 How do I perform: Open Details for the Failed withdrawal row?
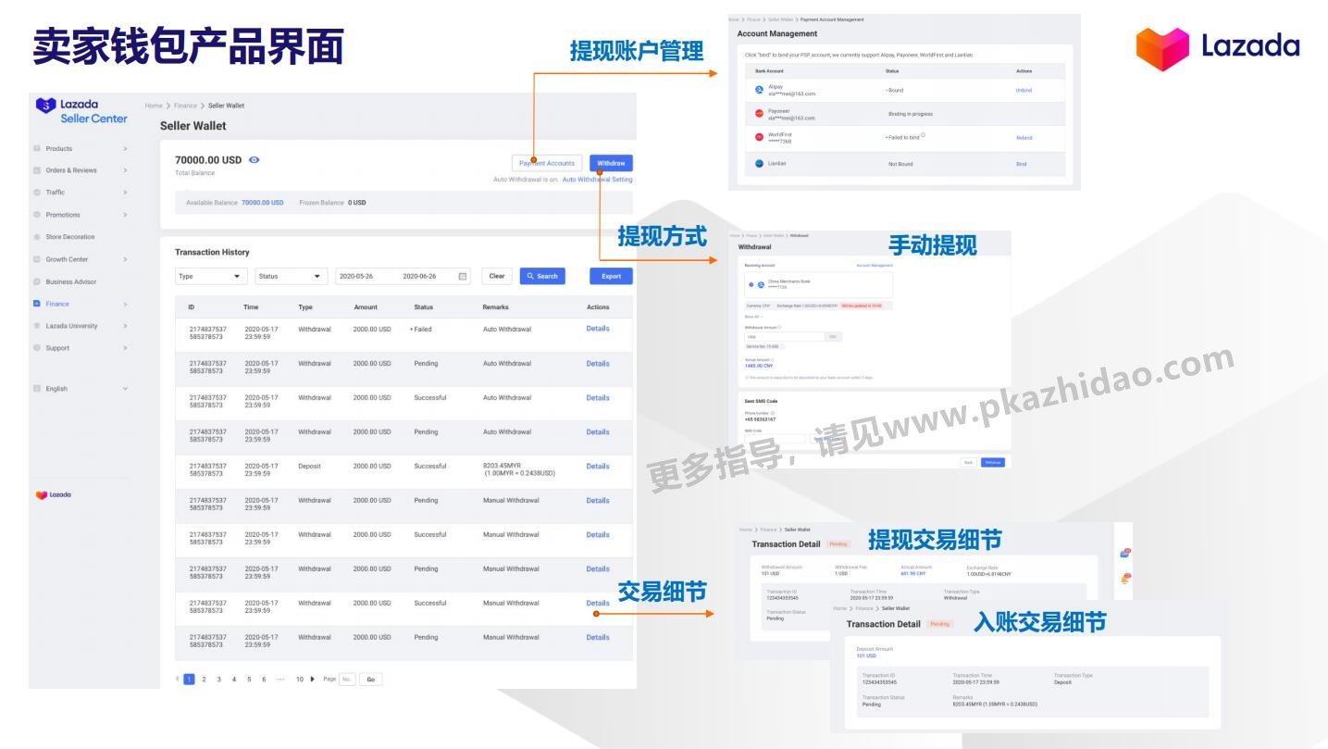click(598, 329)
